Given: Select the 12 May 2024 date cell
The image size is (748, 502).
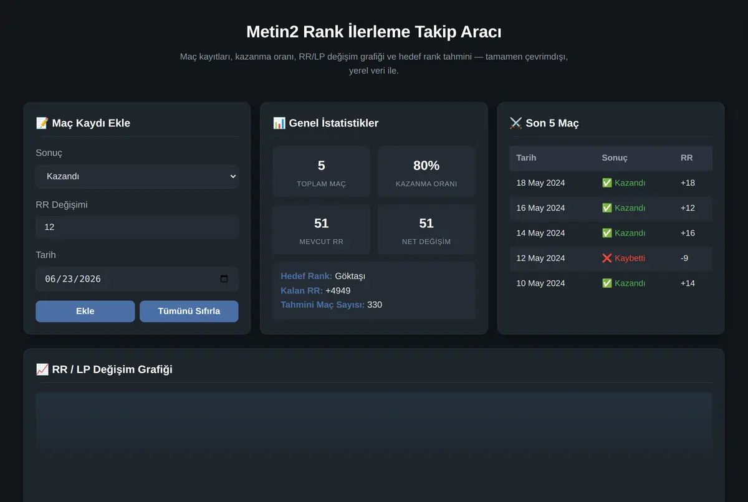Looking at the screenshot, I should (x=540, y=258).
